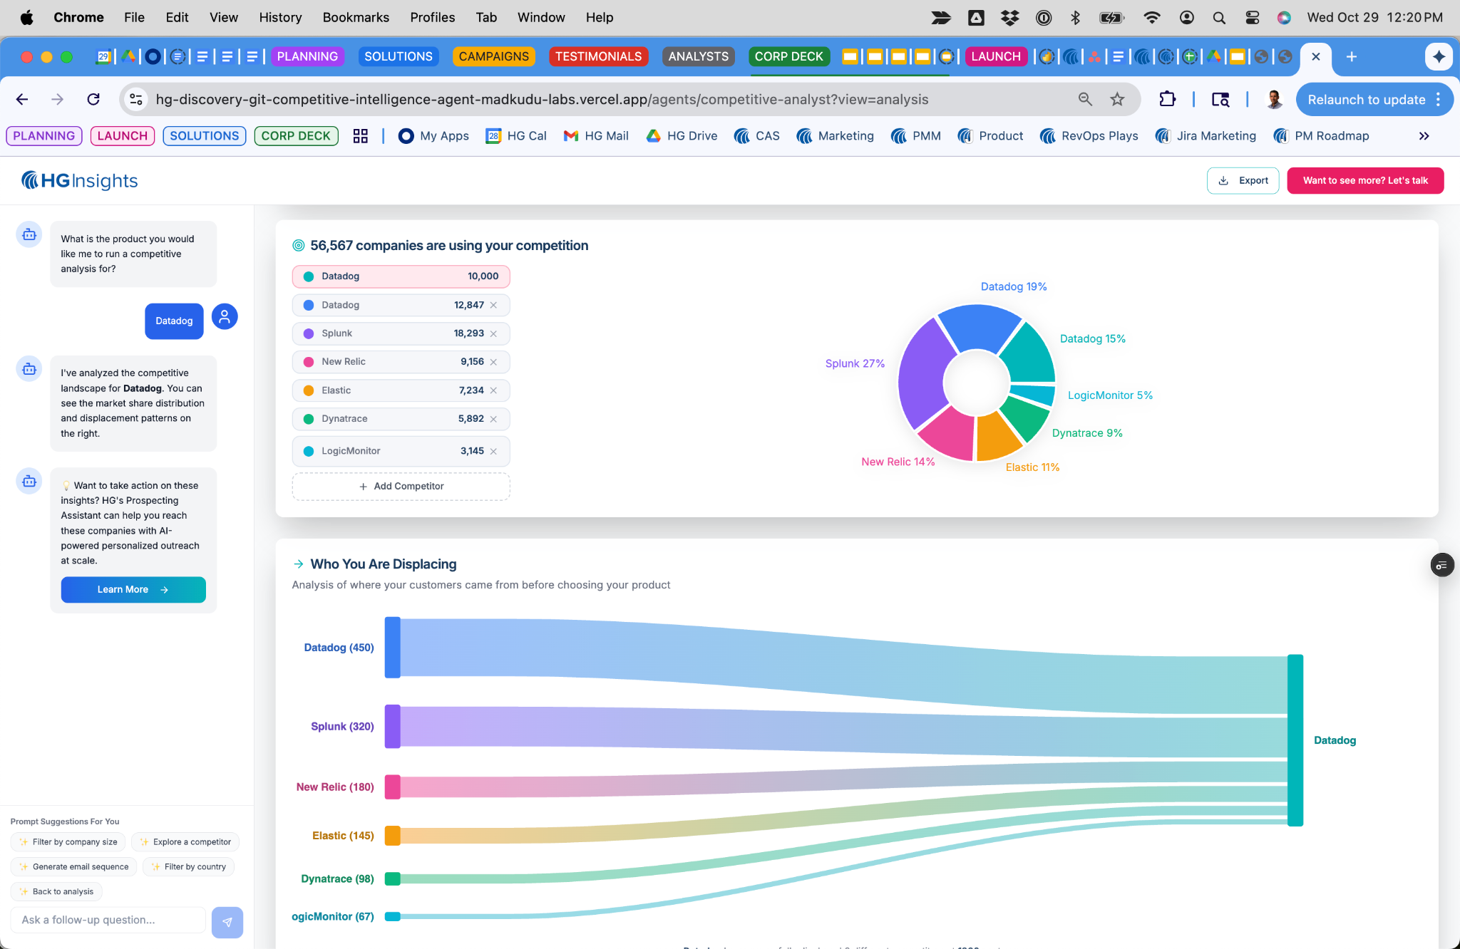Open the Relaunch to update menu dots
The height and width of the screenshot is (949, 1460).
tap(1439, 100)
